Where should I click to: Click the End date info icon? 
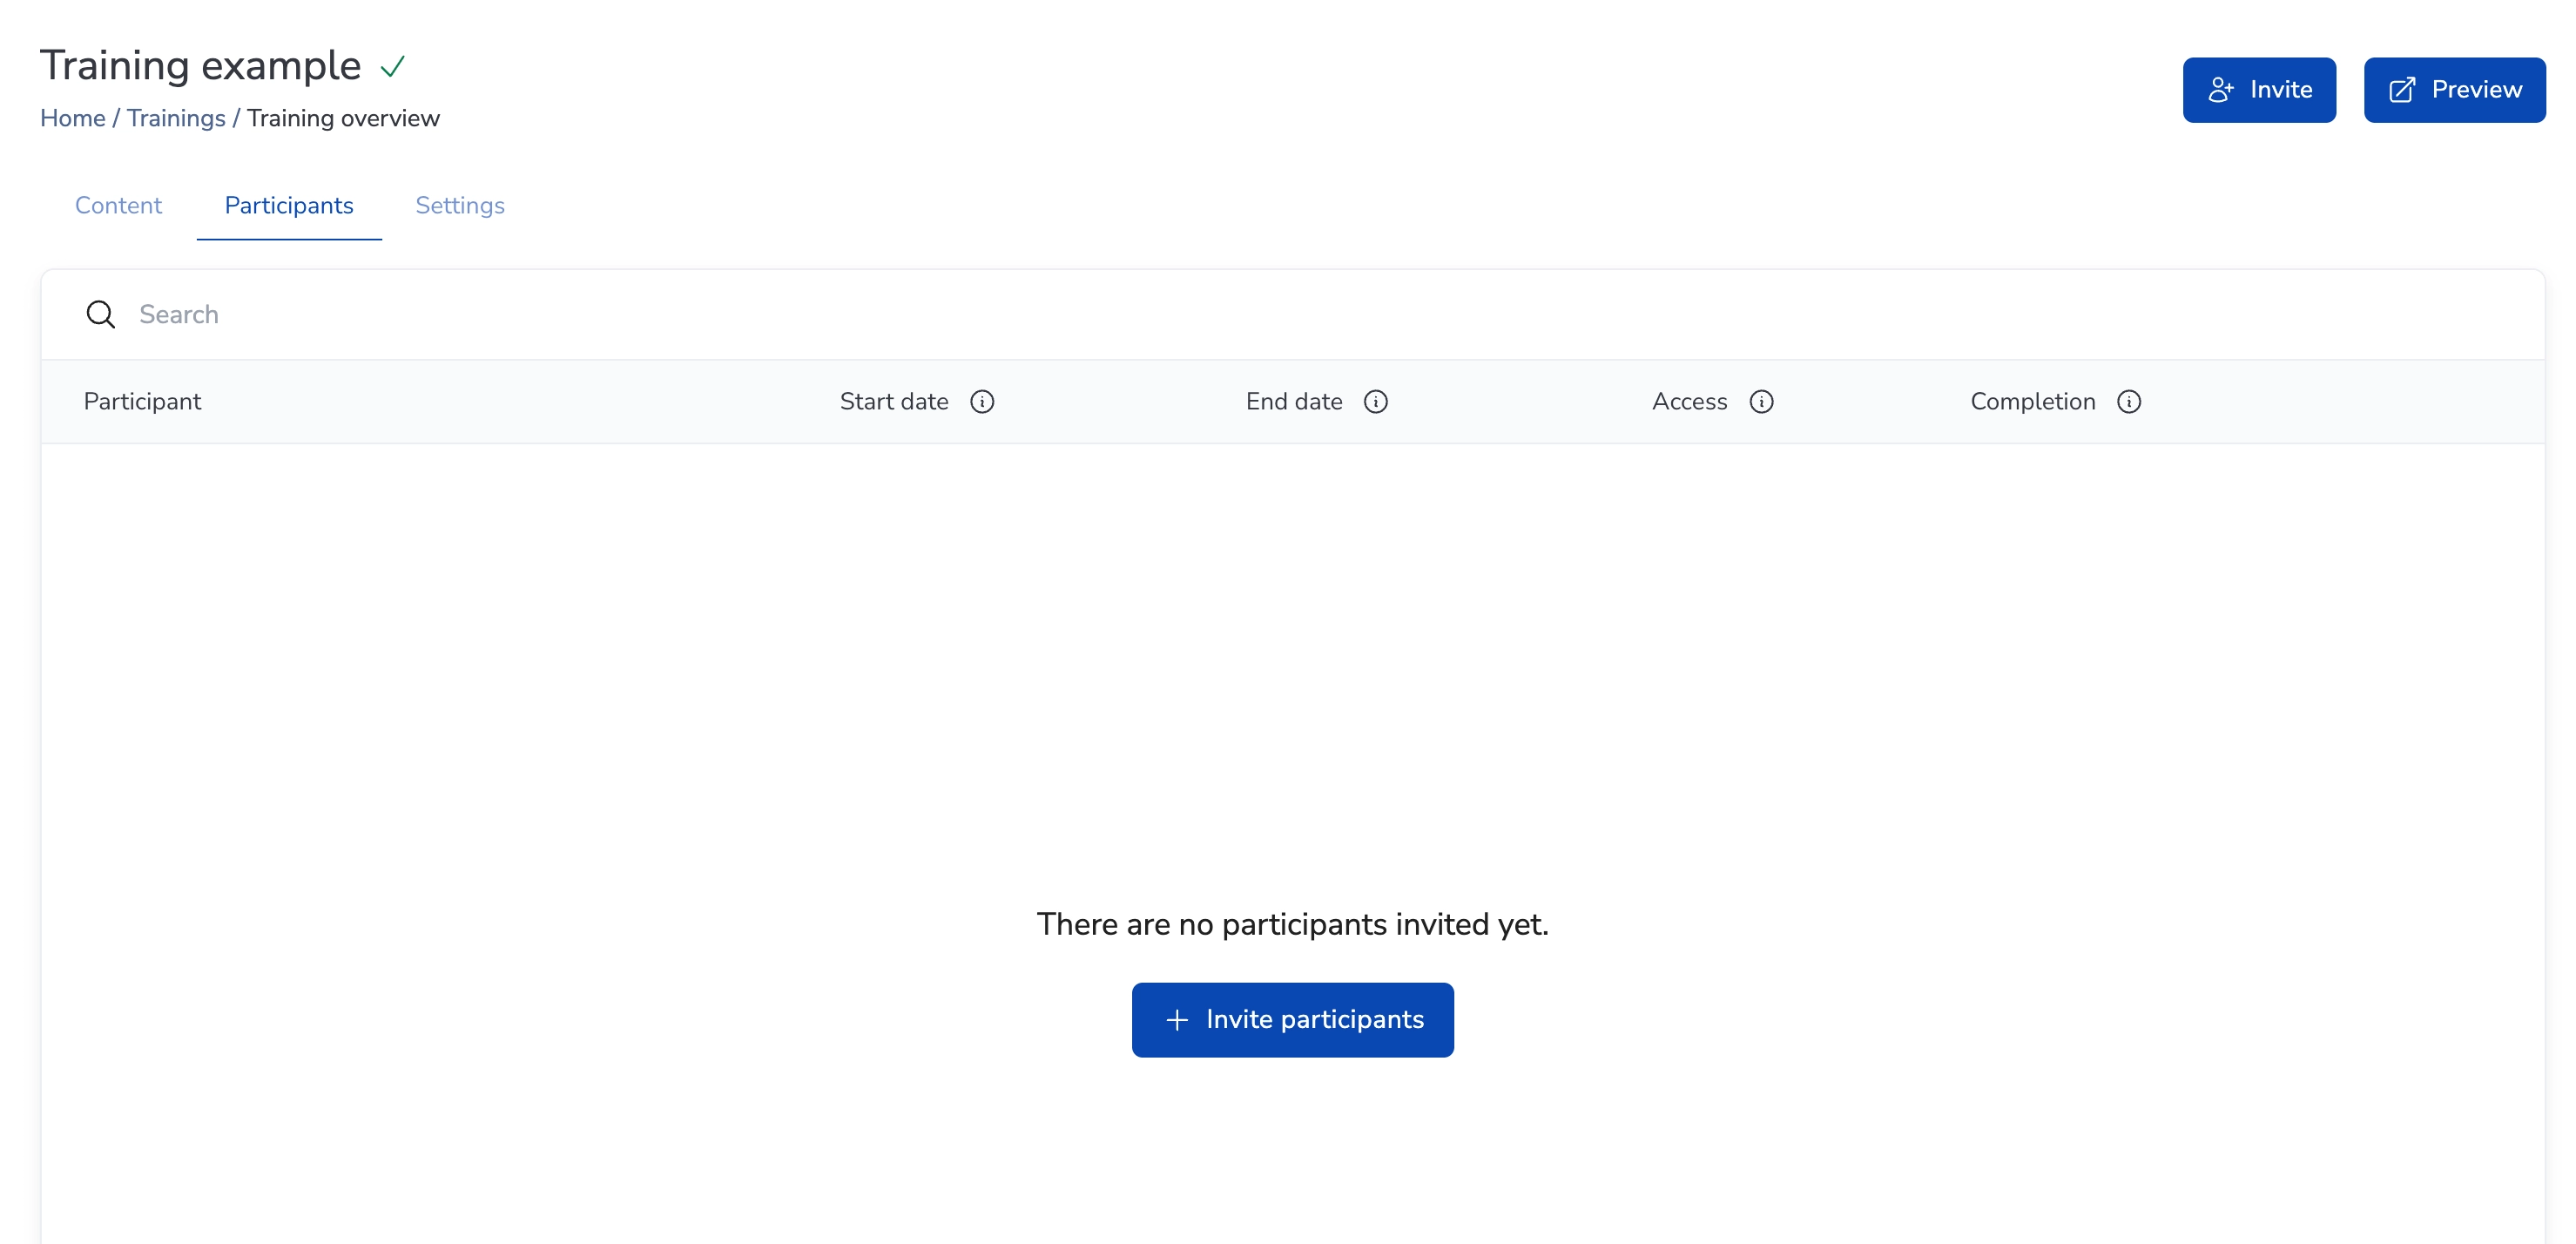1375,401
